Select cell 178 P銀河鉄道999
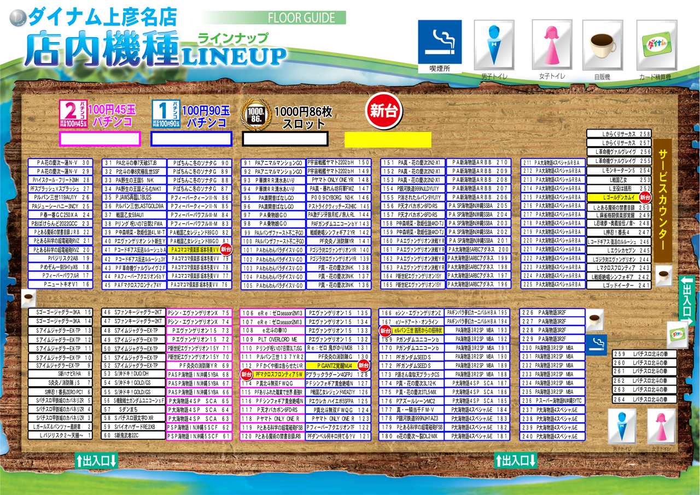Screen dimensions: 700x495 point(412,418)
